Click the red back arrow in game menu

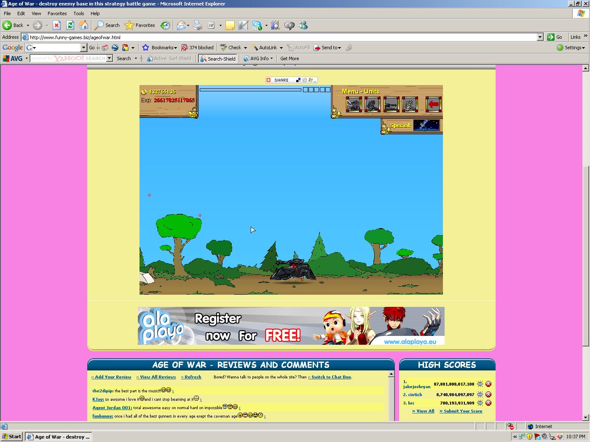[x=433, y=104]
